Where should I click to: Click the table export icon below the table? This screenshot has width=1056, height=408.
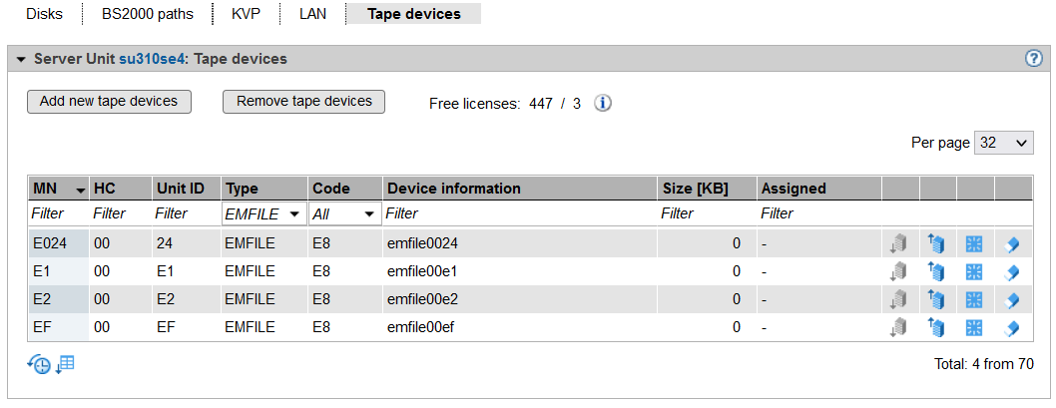point(65,364)
